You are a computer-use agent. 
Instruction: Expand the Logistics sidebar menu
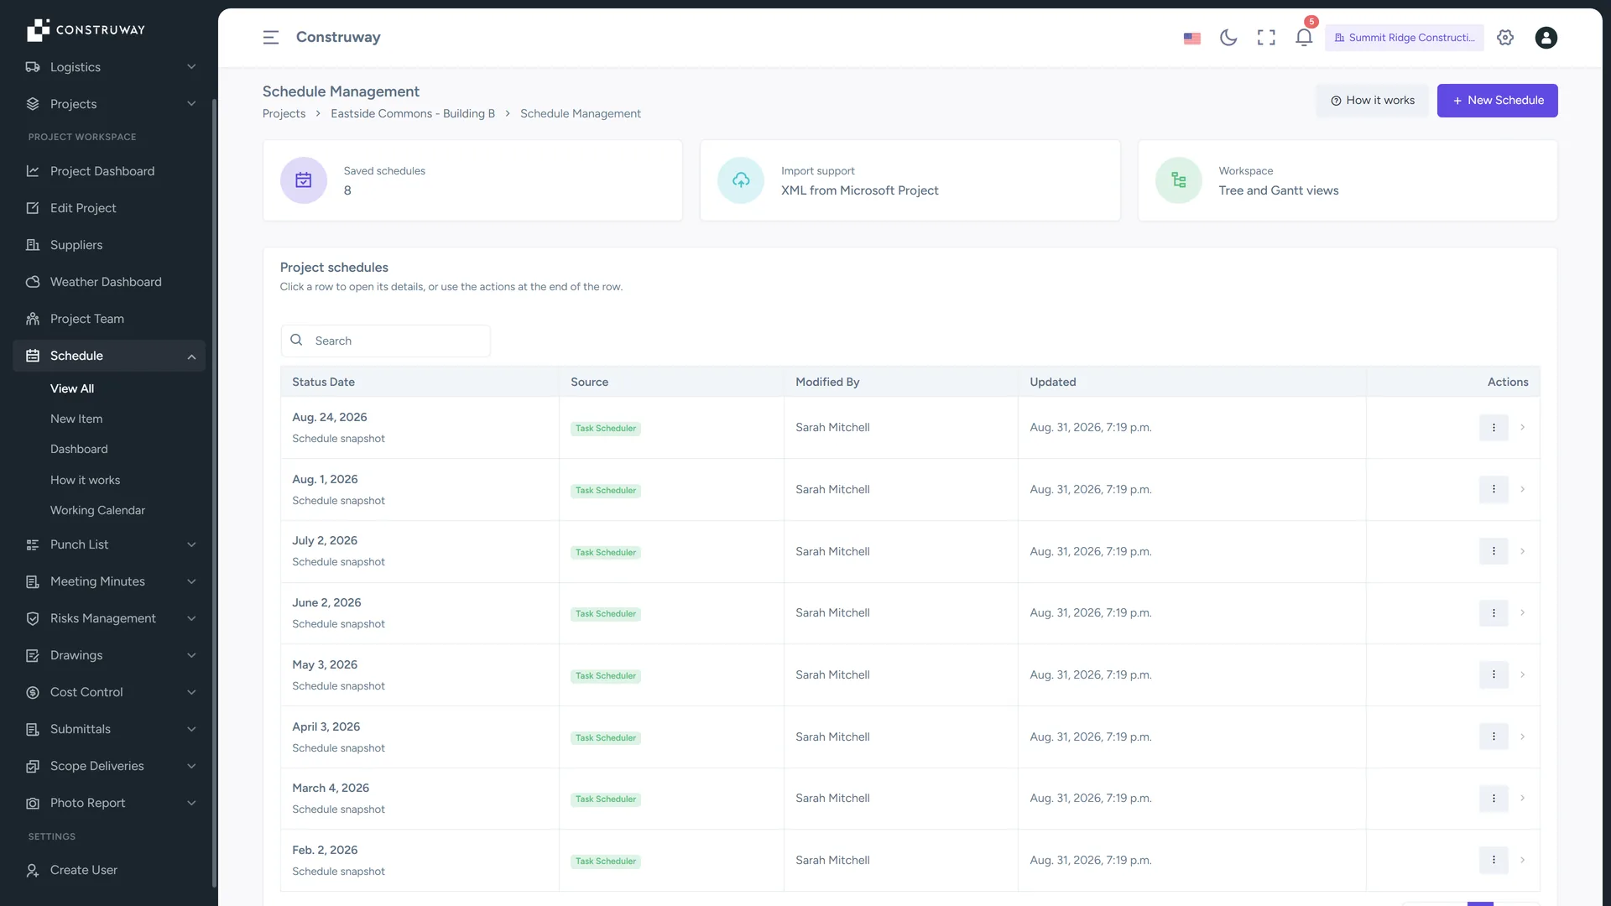pyautogui.click(x=109, y=67)
